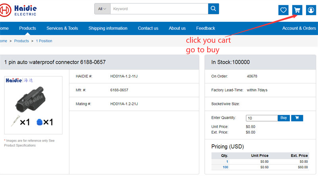
Task: Click the search magnifier button
Action: coord(213,9)
